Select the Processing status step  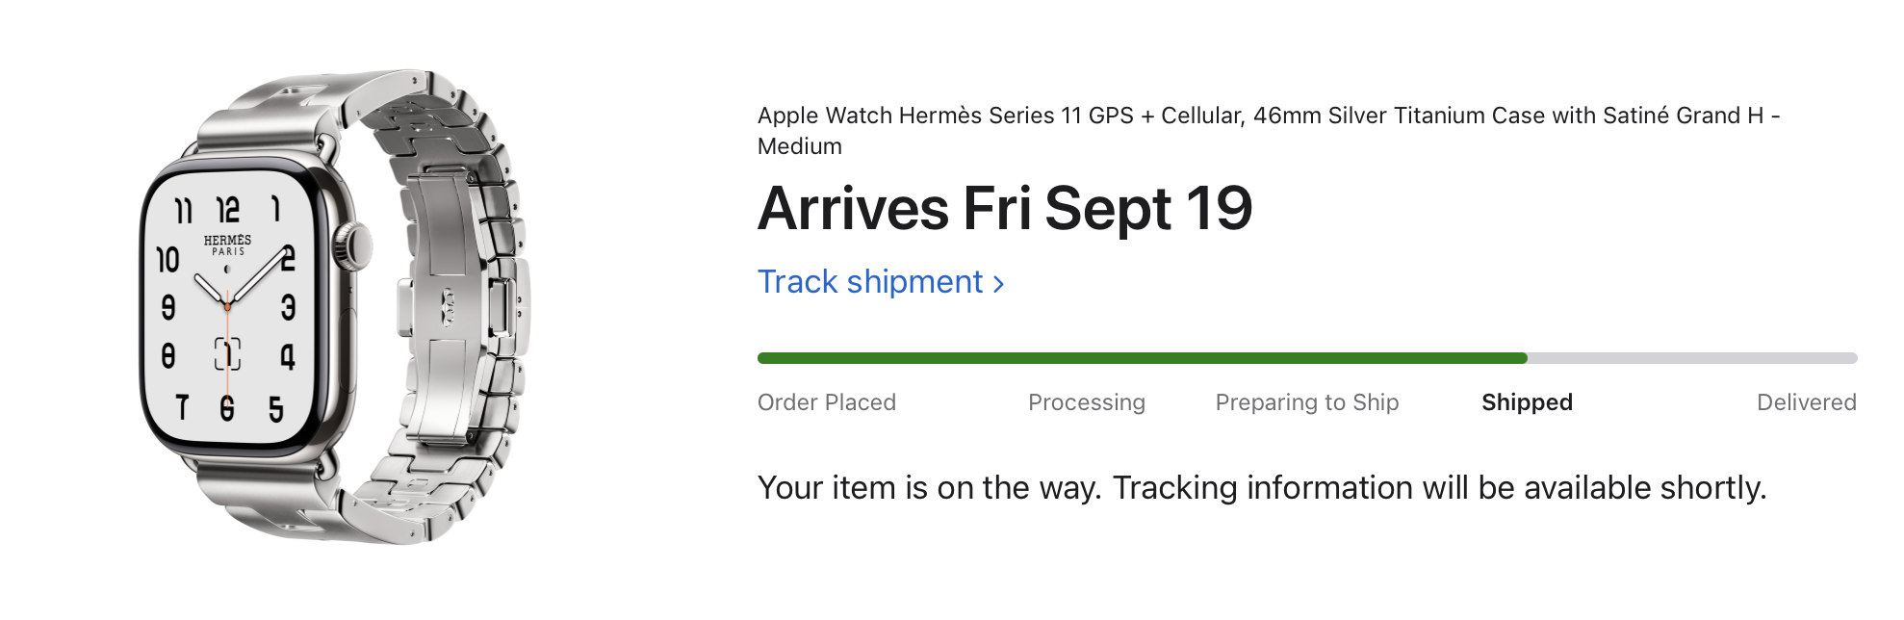(1086, 402)
